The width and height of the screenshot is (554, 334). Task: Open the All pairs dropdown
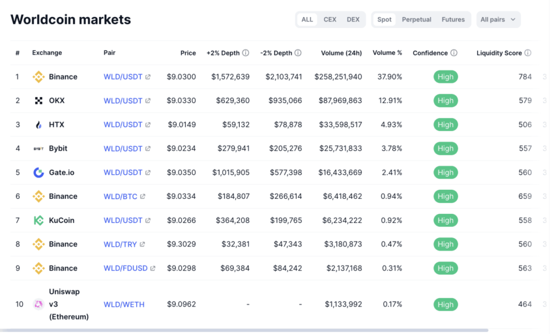[x=498, y=20]
